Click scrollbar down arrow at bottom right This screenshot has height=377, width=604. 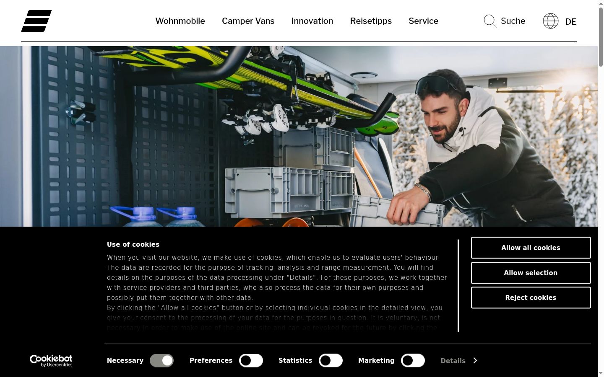601,373
